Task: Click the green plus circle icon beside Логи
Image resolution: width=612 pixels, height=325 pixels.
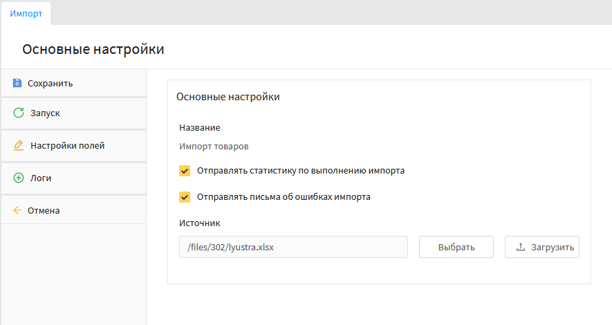Action: tap(19, 178)
